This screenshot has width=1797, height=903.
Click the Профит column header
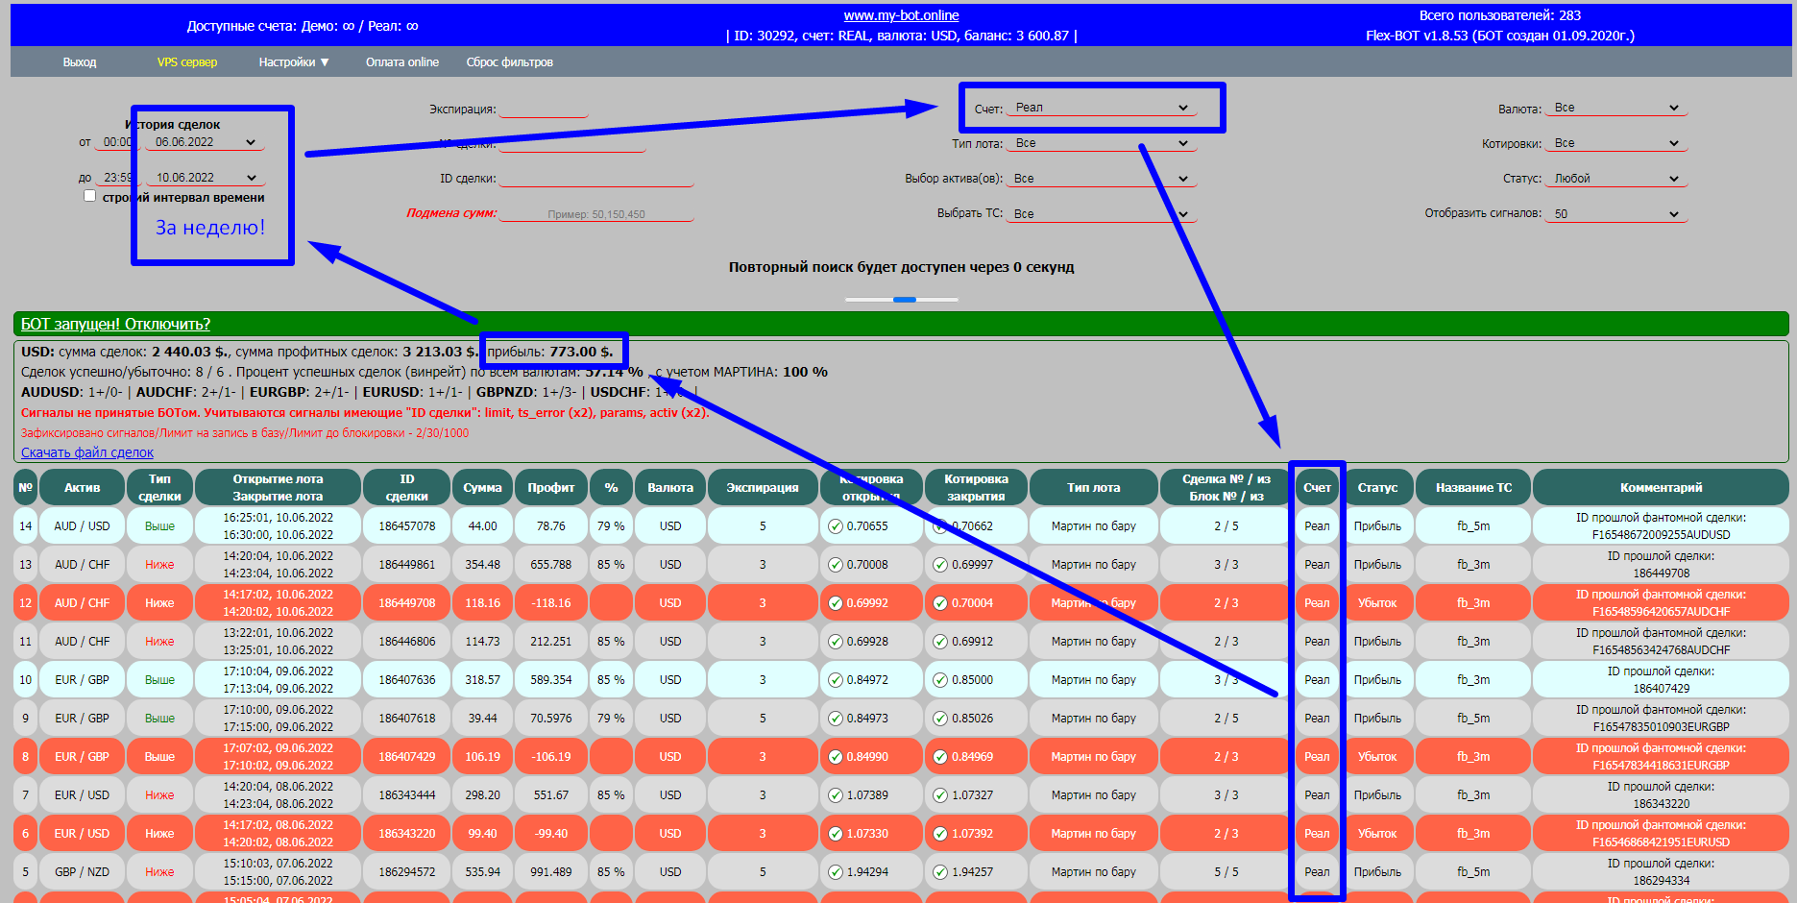coord(551,488)
